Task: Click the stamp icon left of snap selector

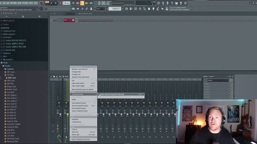Action: coord(91,9)
